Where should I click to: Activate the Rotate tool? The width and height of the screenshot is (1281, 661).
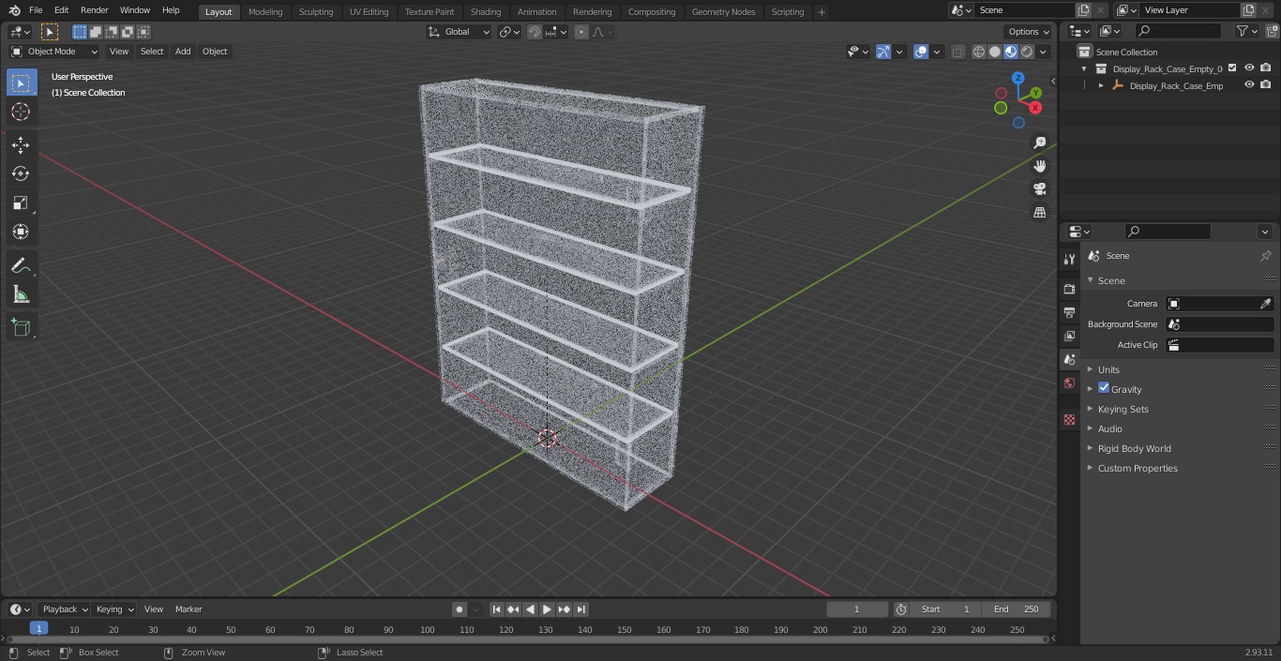point(21,173)
